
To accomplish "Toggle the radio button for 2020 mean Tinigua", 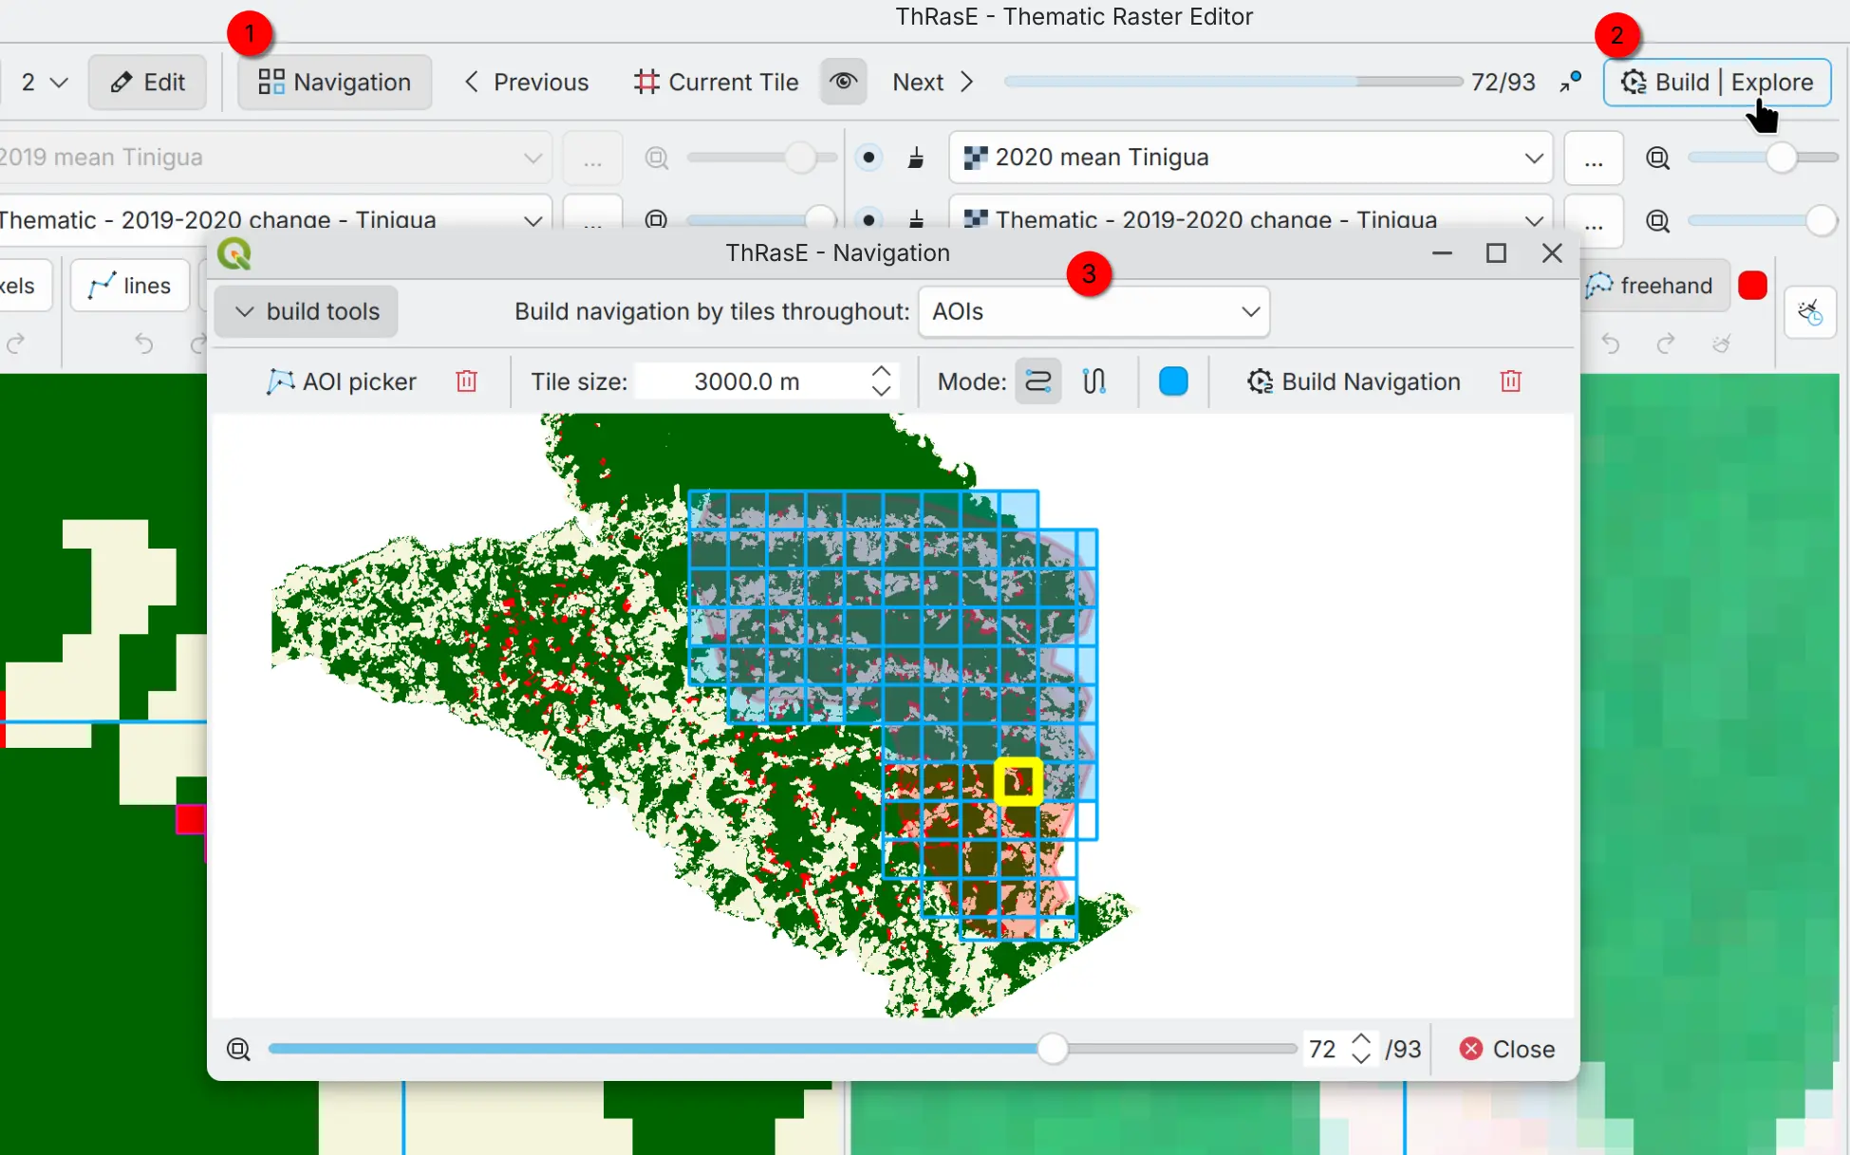I will pos(868,158).
